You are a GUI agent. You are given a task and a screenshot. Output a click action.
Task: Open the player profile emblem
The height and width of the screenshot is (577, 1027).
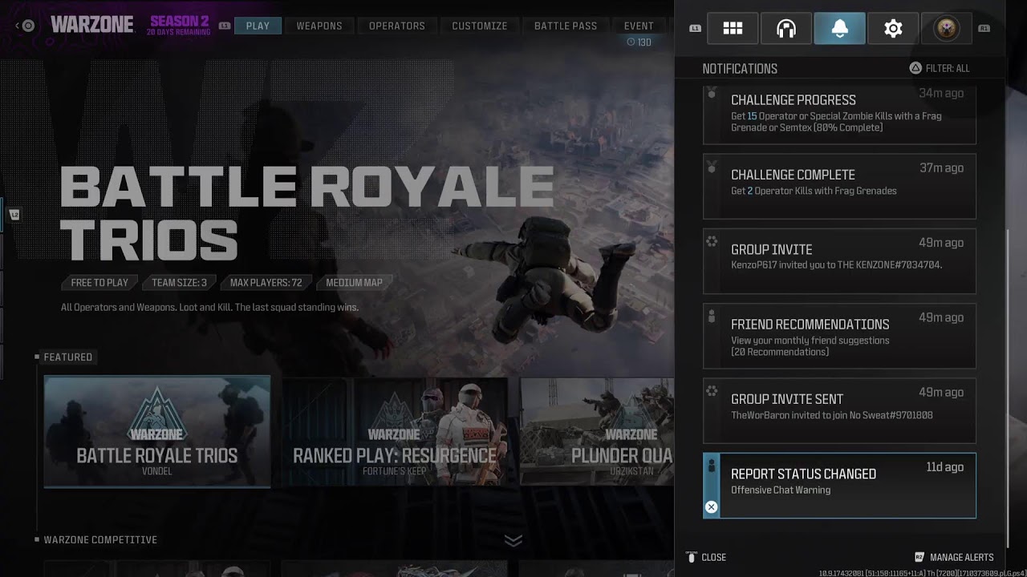pyautogui.click(x=947, y=29)
